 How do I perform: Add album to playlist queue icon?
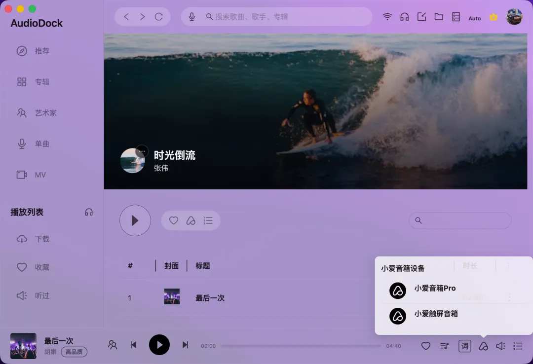pos(208,220)
